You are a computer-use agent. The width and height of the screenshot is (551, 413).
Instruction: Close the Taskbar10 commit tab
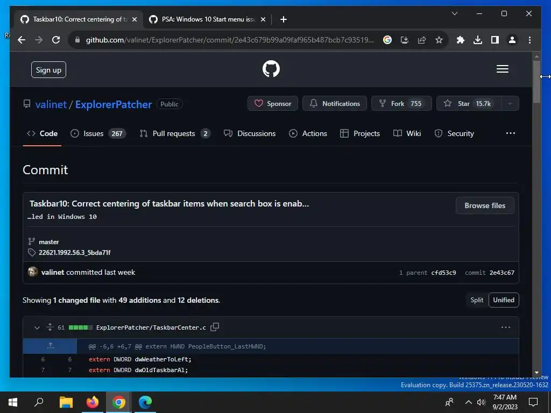click(134, 19)
